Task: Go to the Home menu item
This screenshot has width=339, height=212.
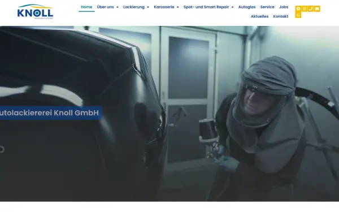Action: tap(86, 7)
